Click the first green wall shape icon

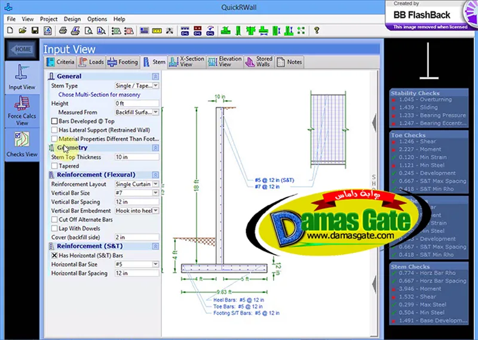click(x=226, y=30)
